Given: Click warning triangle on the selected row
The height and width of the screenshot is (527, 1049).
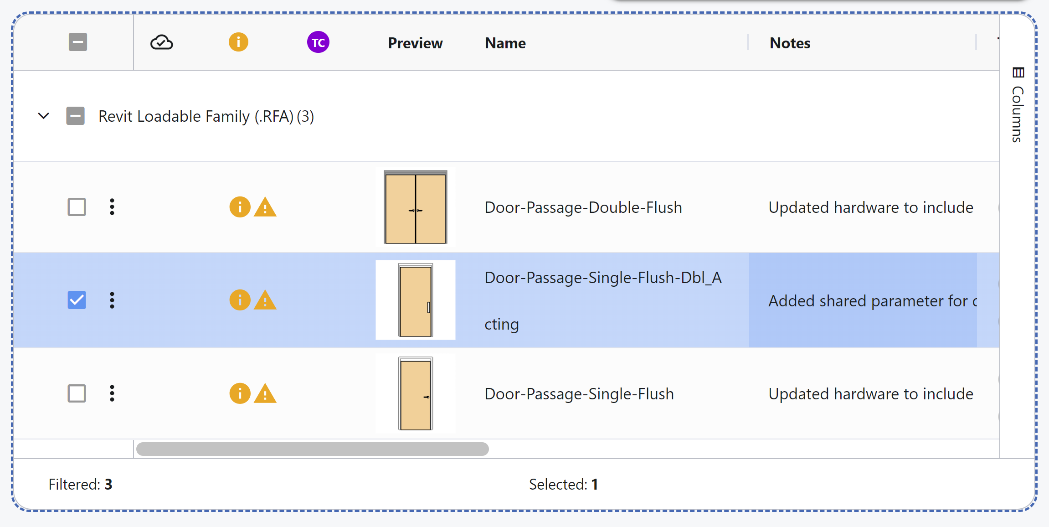Looking at the screenshot, I should pos(265,300).
